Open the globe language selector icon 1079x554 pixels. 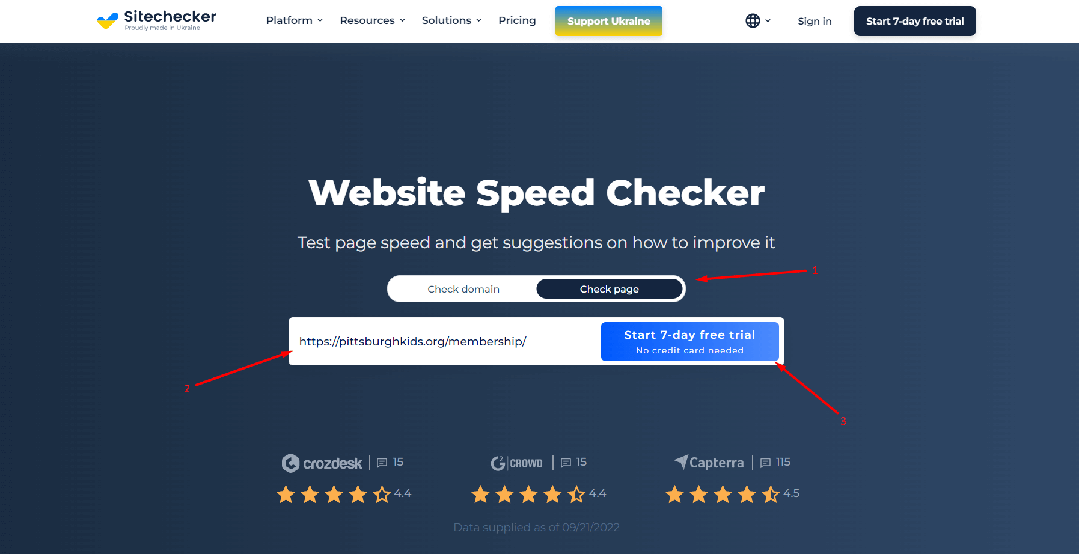(753, 21)
